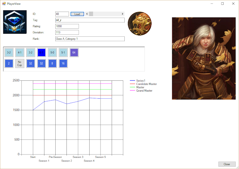Select the 4-1 result tile
This screenshot has width=239, height=169.
(x=20, y=52)
